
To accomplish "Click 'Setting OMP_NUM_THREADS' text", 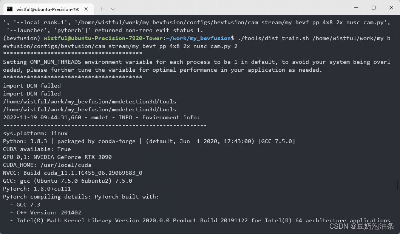I will coord(42,62).
